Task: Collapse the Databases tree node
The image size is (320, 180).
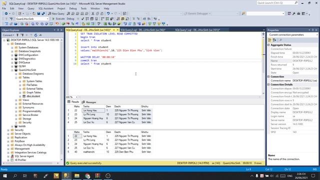Action: 8,44
